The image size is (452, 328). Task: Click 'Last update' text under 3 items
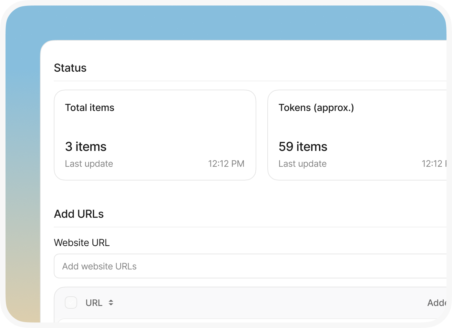click(x=89, y=164)
